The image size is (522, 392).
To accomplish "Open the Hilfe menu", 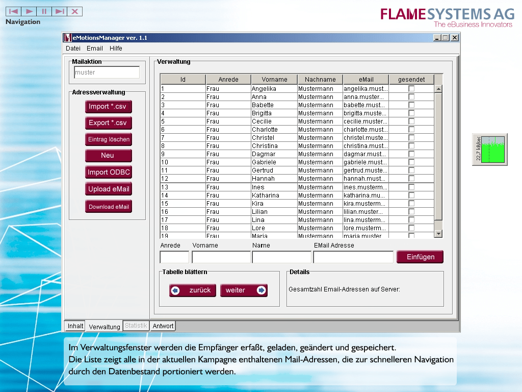I will click(x=116, y=48).
